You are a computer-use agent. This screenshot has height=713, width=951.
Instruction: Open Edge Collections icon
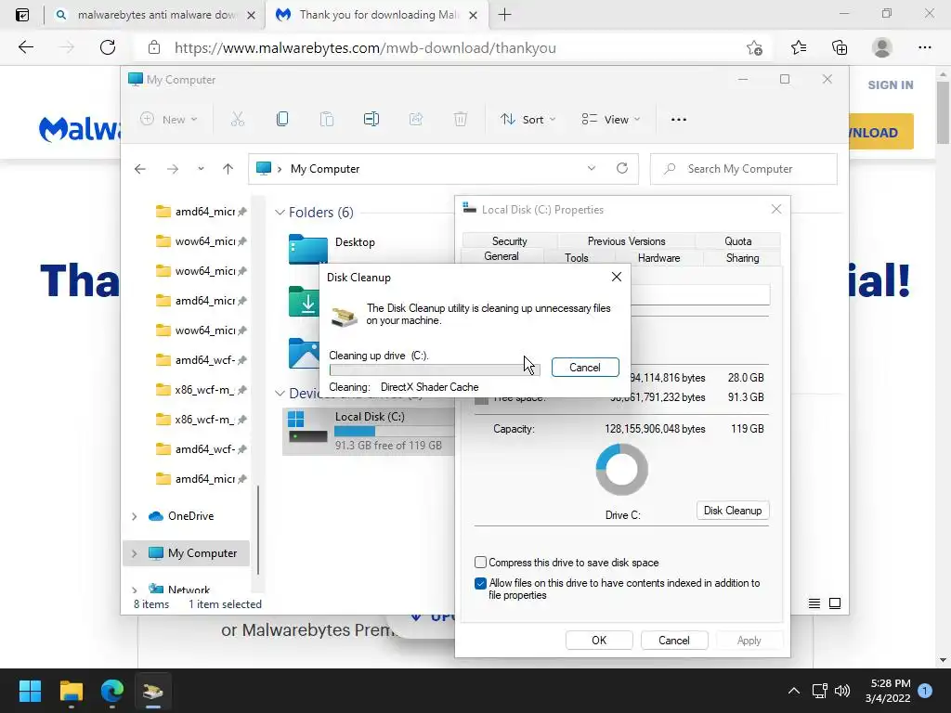(x=840, y=48)
